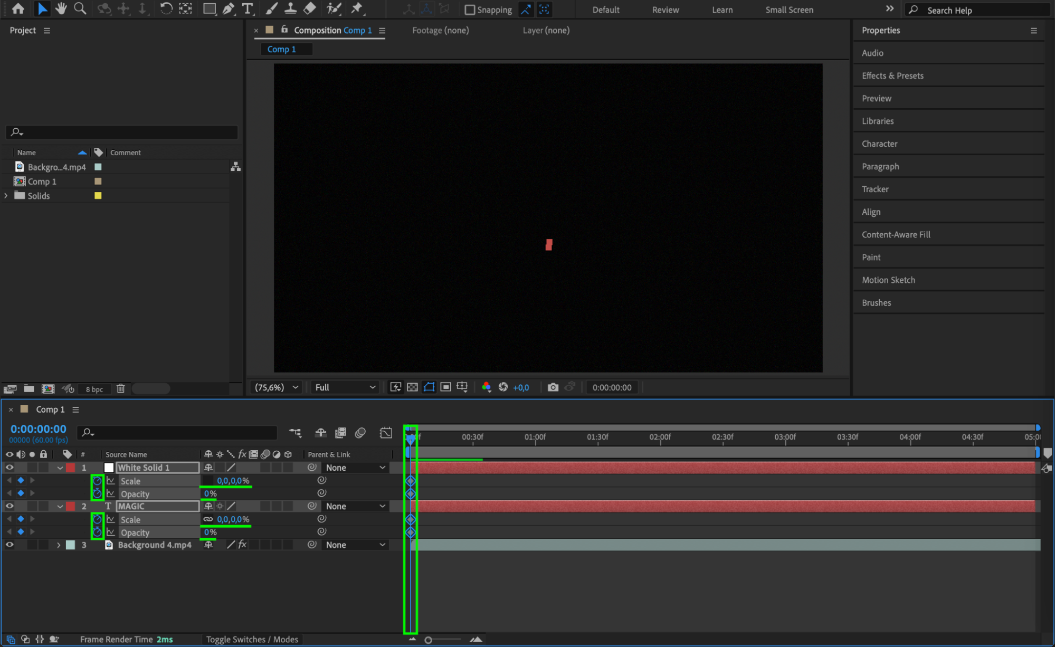Click the Delete trash icon in Project panel
This screenshot has width=1055, height=647.
tap(120, 388)
